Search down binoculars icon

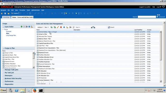coord(94,27)
